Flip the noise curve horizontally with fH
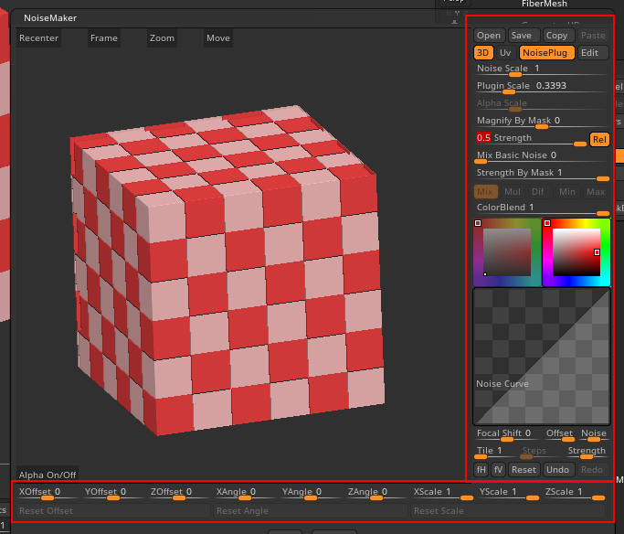The width and height of the screenshot is (624, 534). [481, 470]
